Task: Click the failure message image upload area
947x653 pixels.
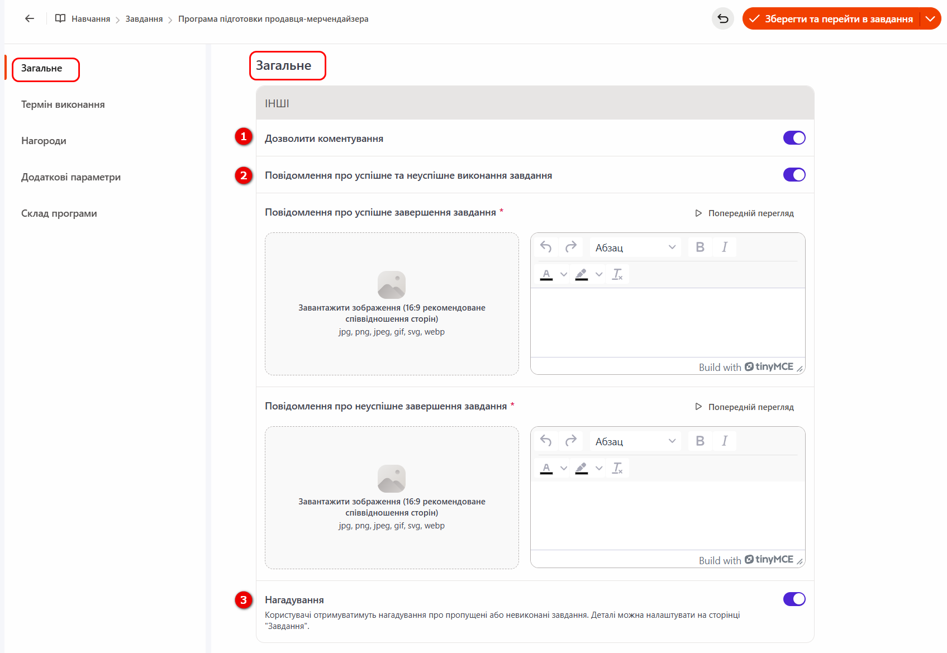Action: (x=392, y=498)
